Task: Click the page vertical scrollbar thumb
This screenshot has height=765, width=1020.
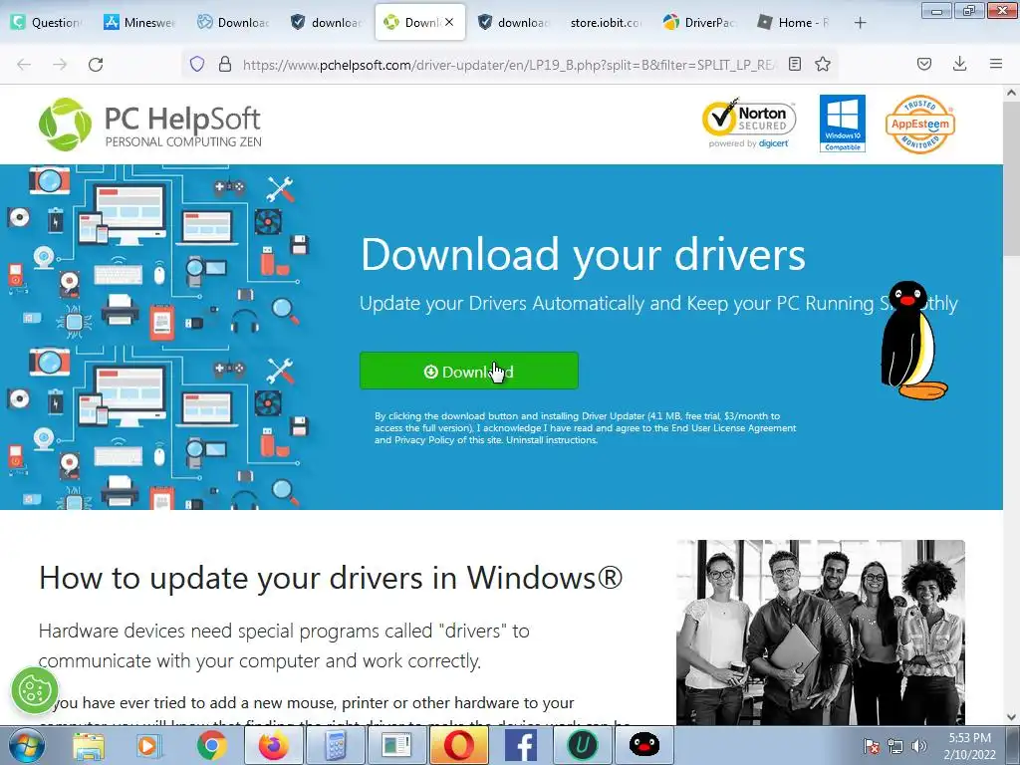Action: 1011,180
